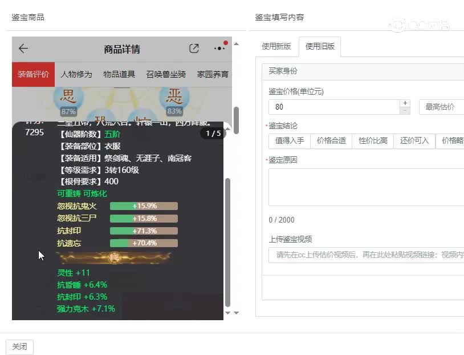This screenshot has height=355, width=464.
Task: Click the back arrow on 商品详情 page
Action: 22,49
